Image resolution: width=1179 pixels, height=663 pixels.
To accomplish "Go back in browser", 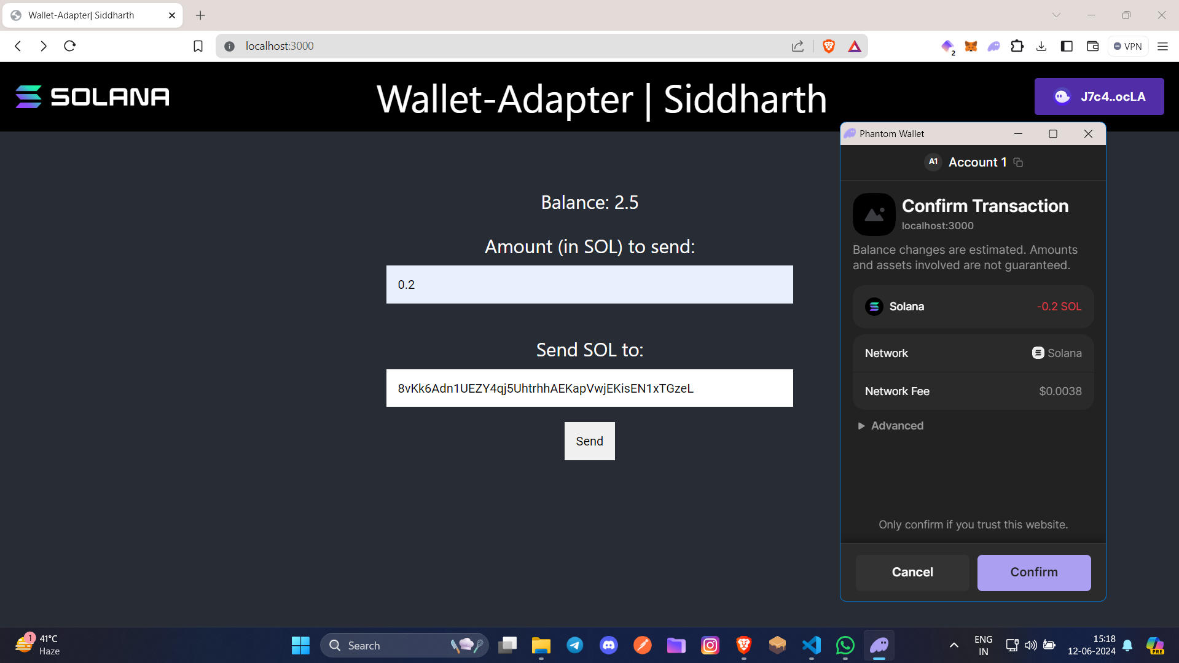I will pyautogui.click(x=18, y=46).
